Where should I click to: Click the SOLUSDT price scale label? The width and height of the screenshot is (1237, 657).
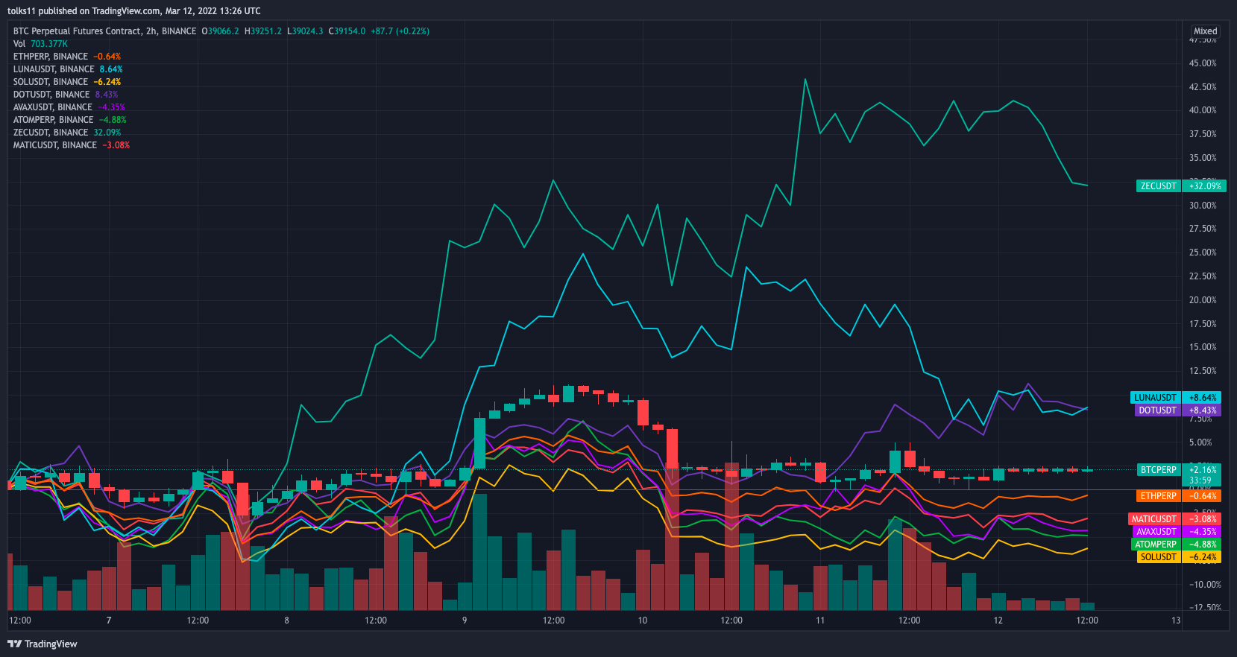pos(1159,557)
